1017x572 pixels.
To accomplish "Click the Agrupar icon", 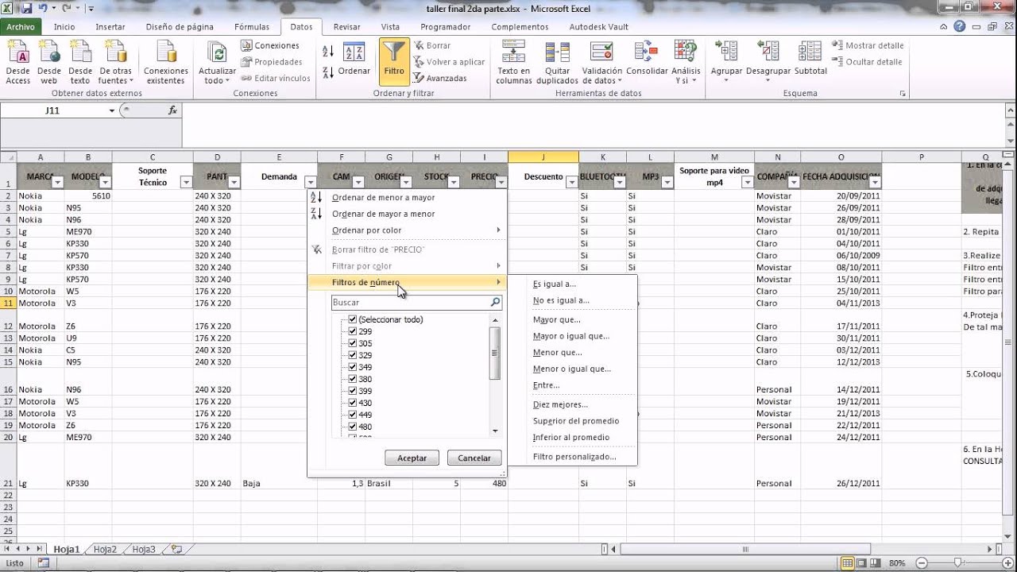I will tap(726, 52).
